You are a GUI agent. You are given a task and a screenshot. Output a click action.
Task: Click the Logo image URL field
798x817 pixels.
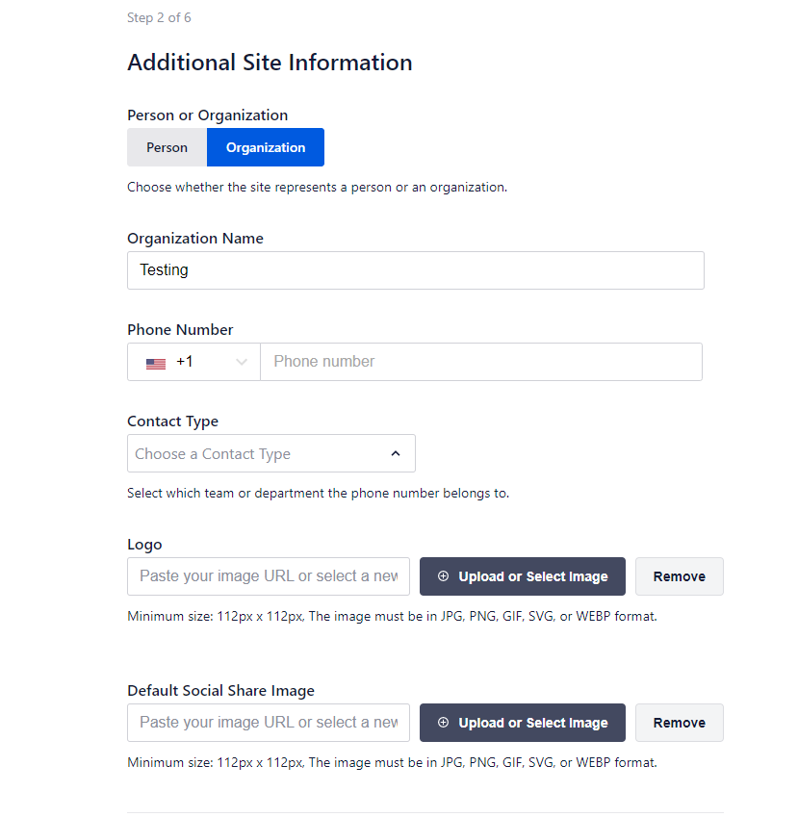point(269,576)
